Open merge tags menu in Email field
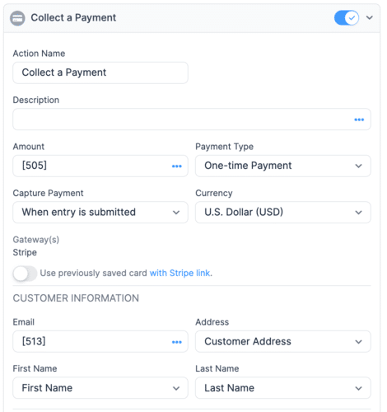Viewport: 387px width, 412px height. coord(177,342)
